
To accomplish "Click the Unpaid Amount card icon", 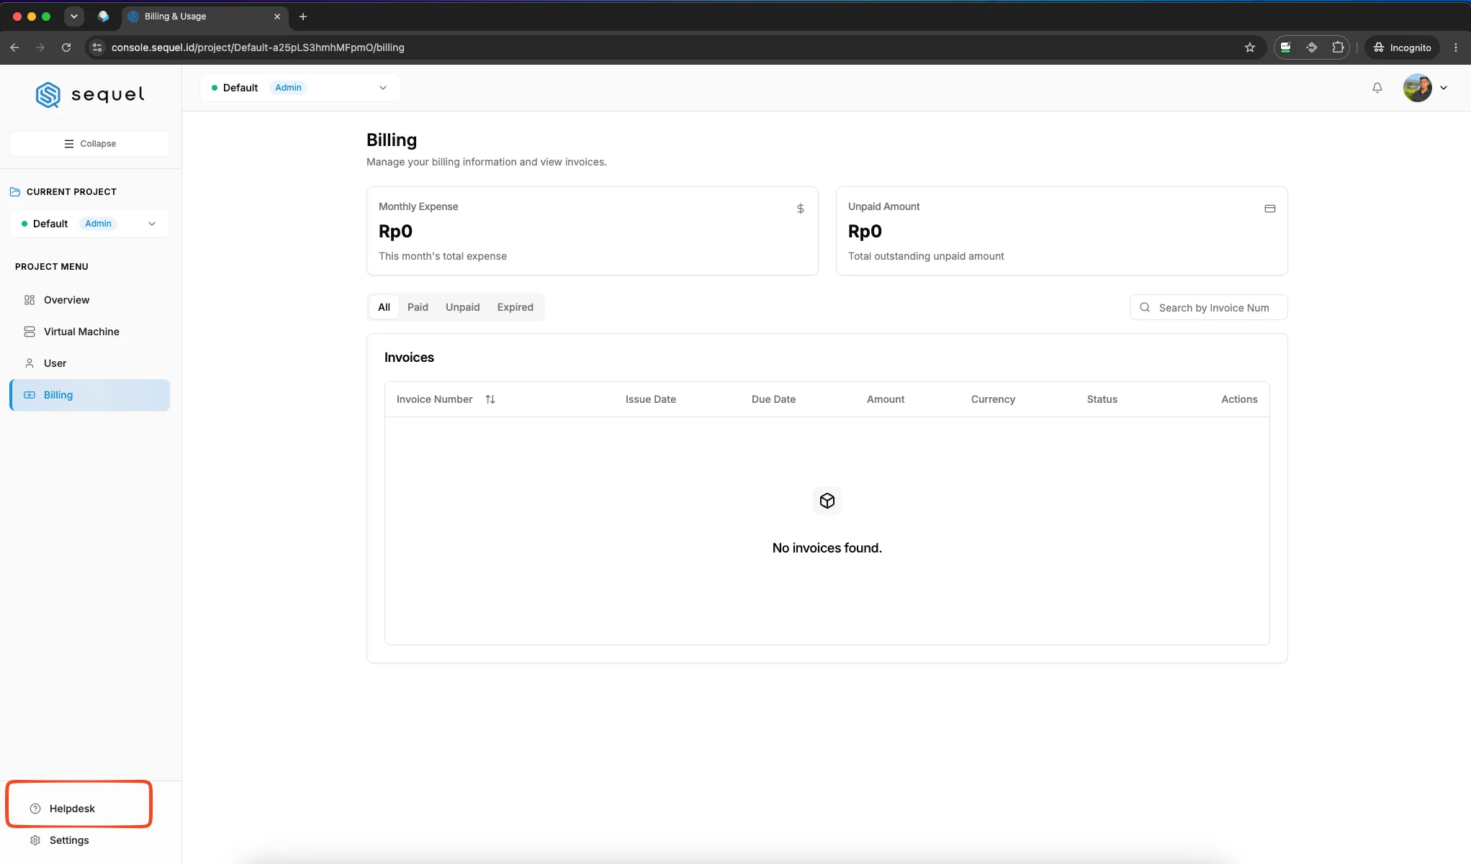I will (1270, 209).
